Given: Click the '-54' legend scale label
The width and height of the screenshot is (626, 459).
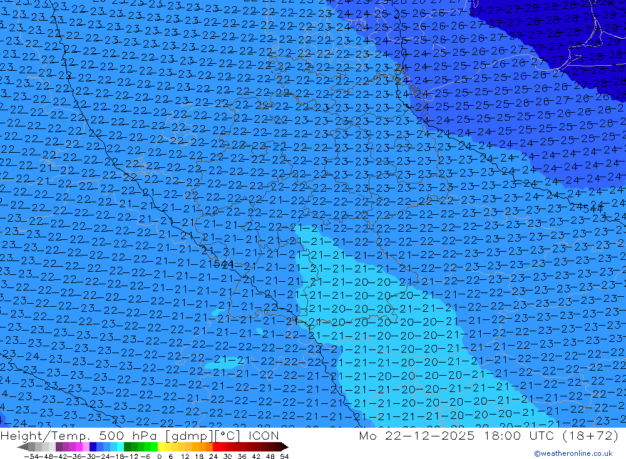Looking at the screenshot, I should (x=31, y=456).
